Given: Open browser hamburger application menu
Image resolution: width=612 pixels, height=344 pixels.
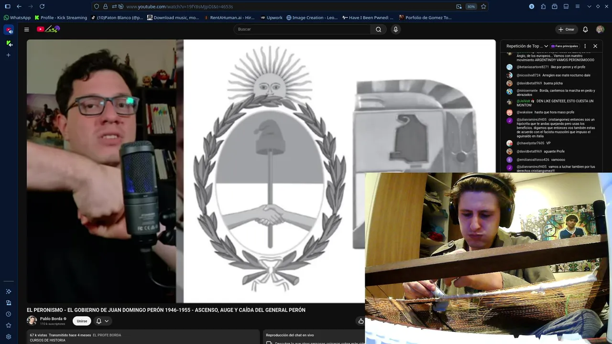Looking at the screenshot, I should tap(578, 6).
